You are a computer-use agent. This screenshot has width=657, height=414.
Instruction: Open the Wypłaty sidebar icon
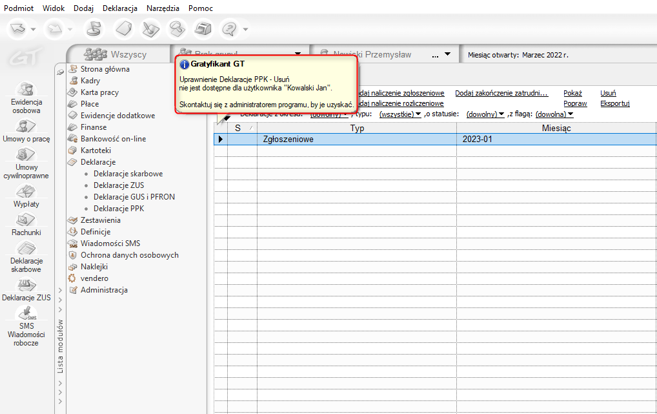(26, 195)
